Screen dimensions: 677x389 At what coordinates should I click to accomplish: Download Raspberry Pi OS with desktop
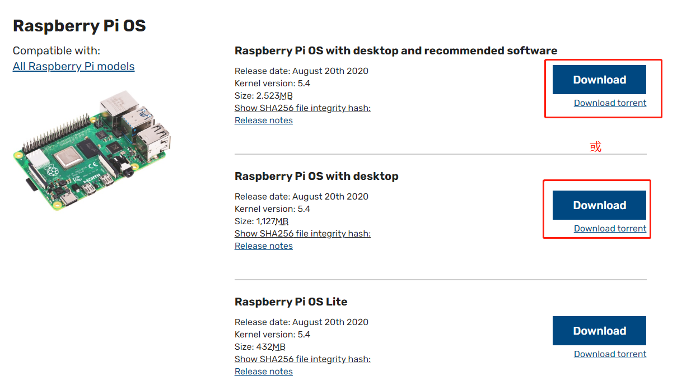pos(599,205)
